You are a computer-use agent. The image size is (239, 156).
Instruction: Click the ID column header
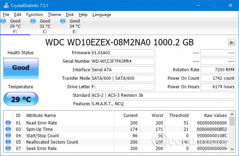pos(18,115)
